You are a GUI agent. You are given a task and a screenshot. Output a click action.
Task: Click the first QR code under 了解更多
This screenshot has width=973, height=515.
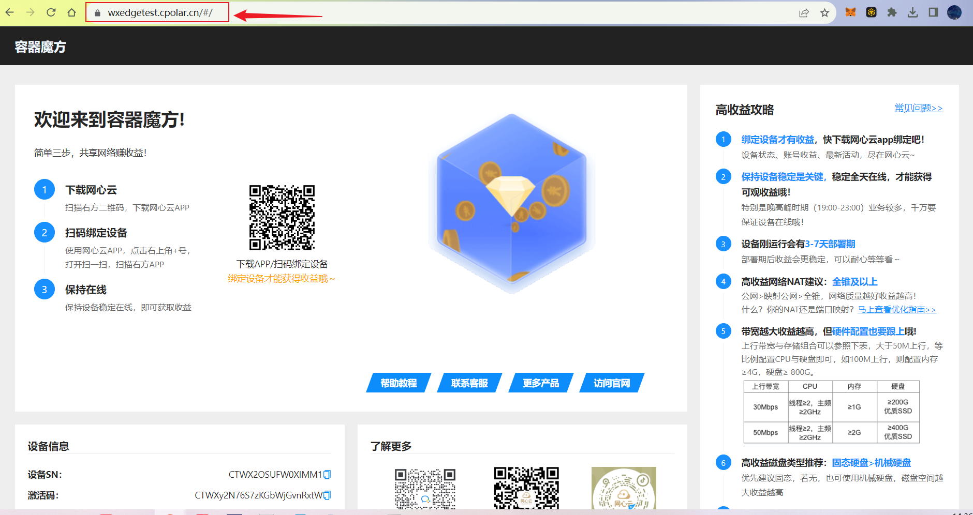tap(425, 489)
